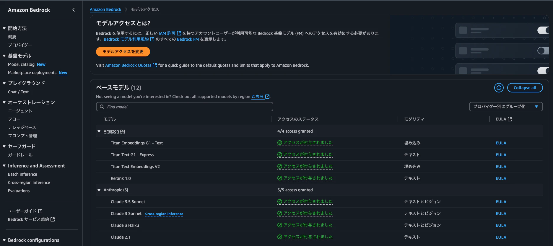Click the green check icon for Claude 3 Sonnet
The width and height of the screenshot is (553, 246).
[280, 213]
